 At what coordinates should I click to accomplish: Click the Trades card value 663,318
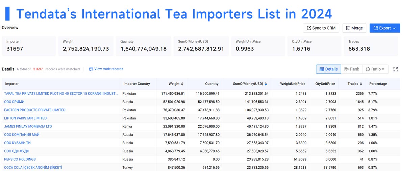[x=359, y=49]
